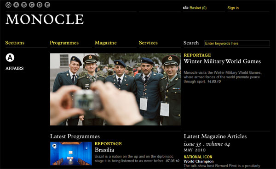Open section A circle icon in top bar

[x=16, y=5]
